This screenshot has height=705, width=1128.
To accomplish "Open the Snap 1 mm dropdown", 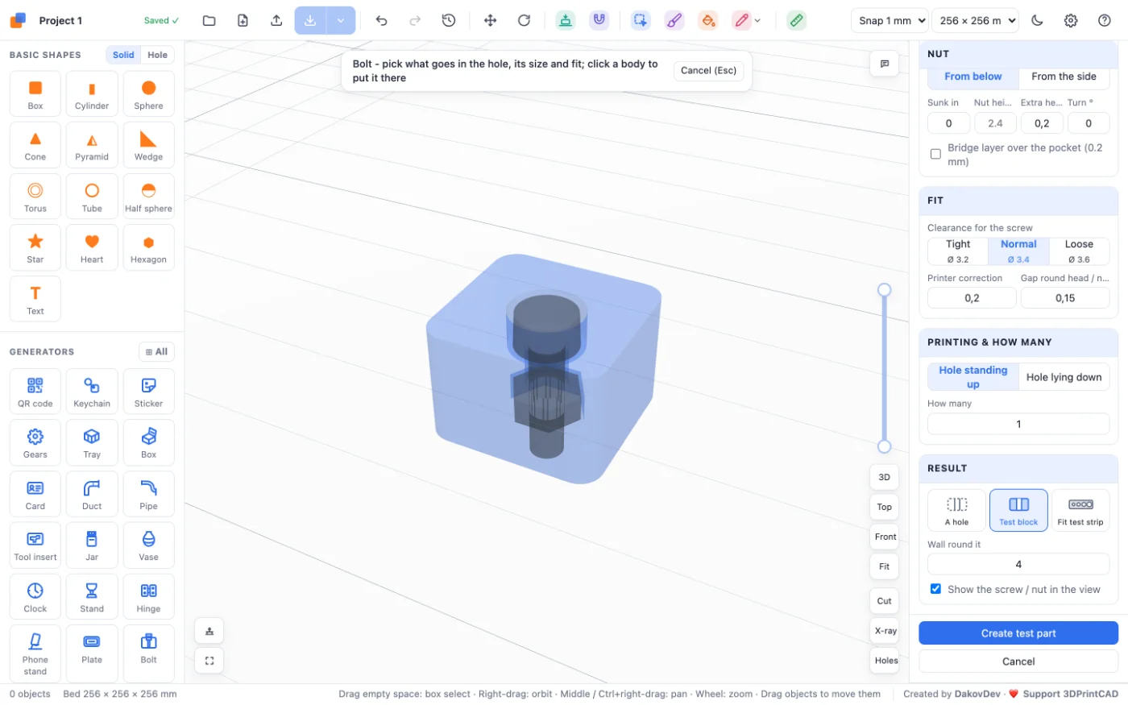I will point(890,21).
